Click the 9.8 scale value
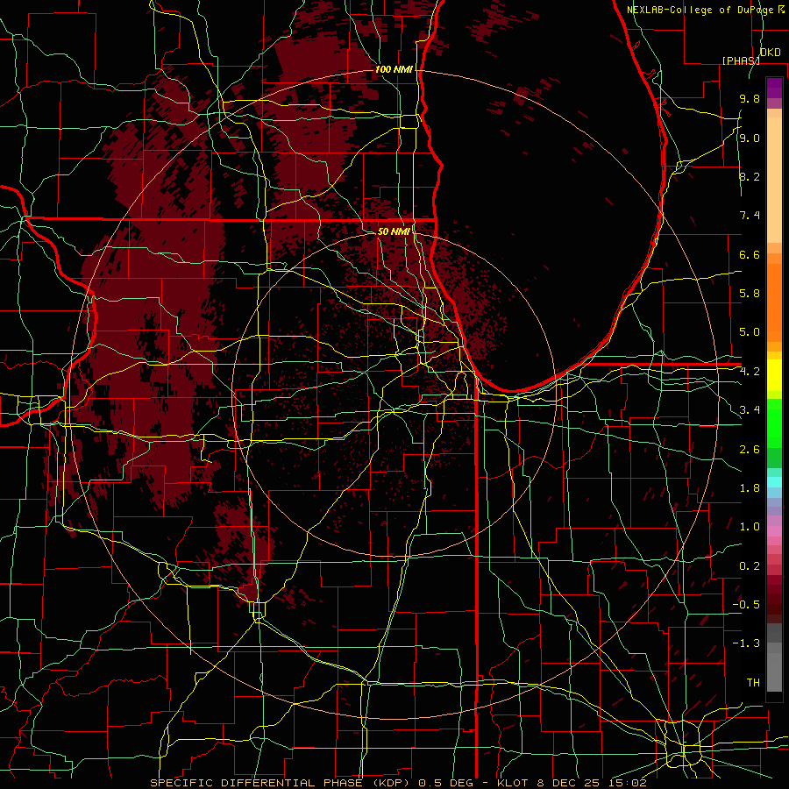The width and height of the screenshot is (789, 789). click(750, 98)
